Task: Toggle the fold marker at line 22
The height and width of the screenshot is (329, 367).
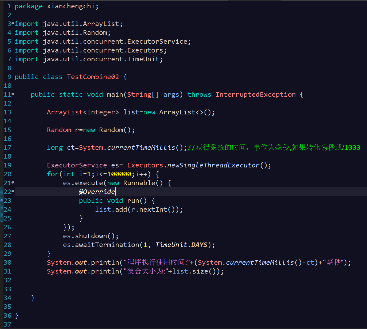Action: pos(13,191)
